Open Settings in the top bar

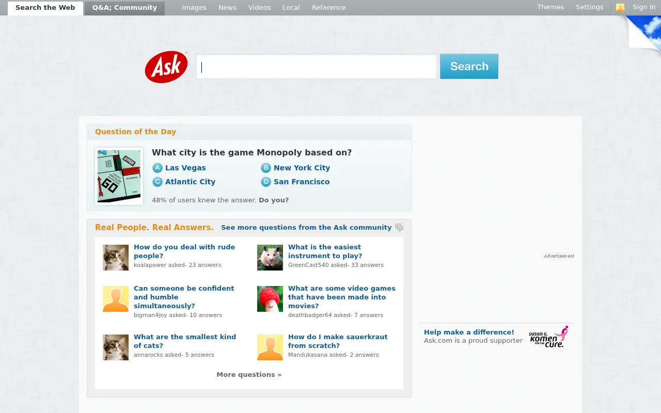pos(589,7)
